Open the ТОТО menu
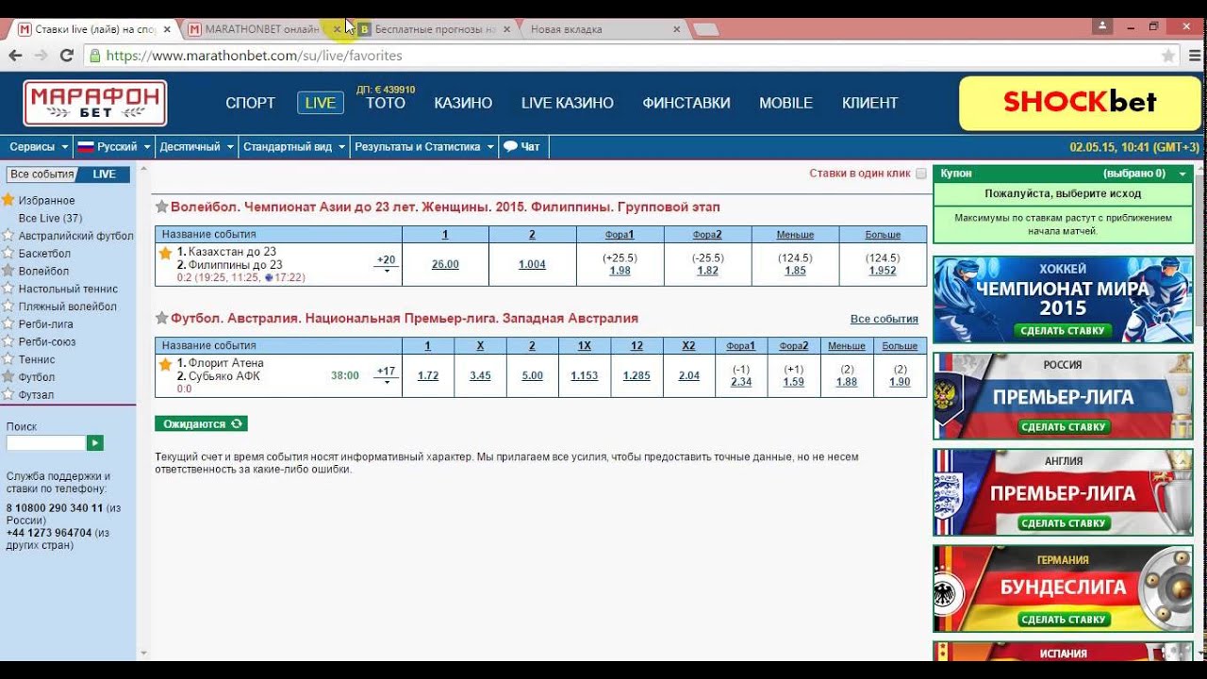Viewport: 1207px width, 679px height. (x=386, y=103)
